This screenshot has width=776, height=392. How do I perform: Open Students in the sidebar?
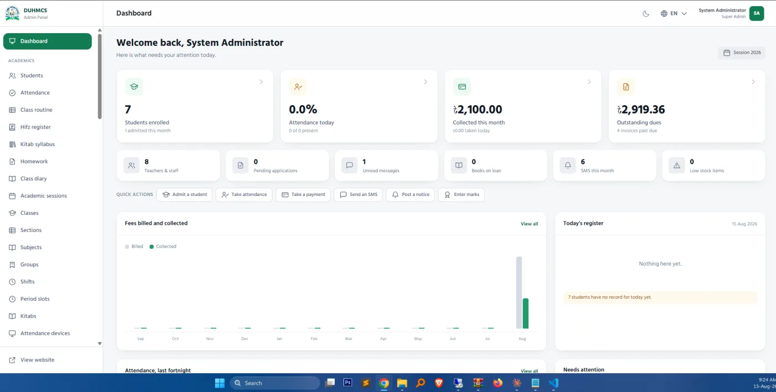[47, 75]
